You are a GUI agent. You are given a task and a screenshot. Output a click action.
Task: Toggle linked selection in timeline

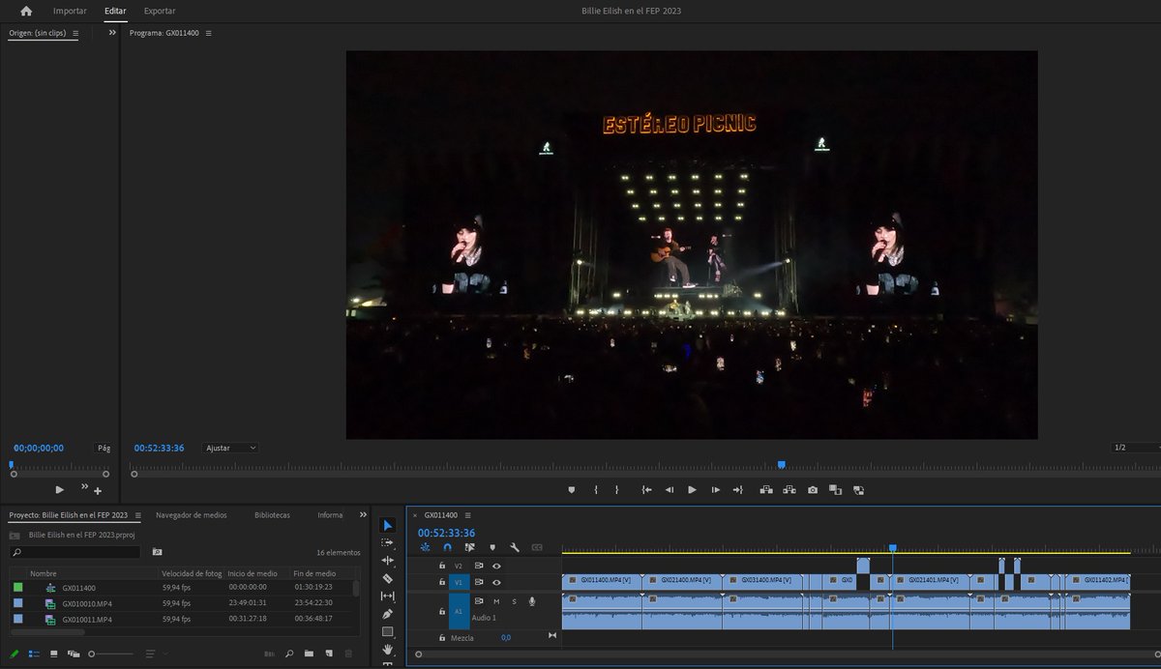pos(469,547)
